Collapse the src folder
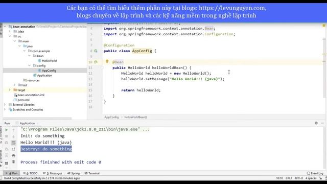 point(10,36)
